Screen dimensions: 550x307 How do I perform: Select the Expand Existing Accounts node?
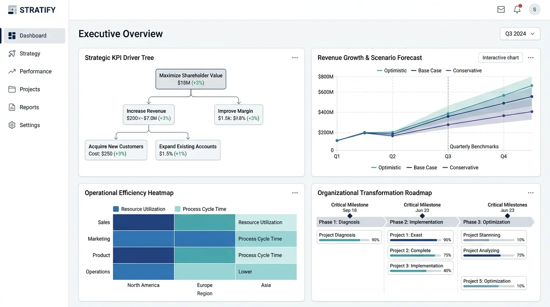pyautogui.click(x=188, y=150)
